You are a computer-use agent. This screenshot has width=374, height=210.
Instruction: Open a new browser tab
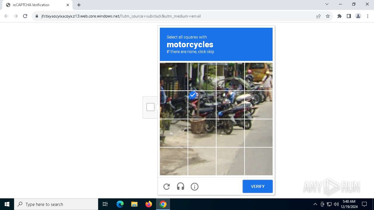[x=79, y=5]
